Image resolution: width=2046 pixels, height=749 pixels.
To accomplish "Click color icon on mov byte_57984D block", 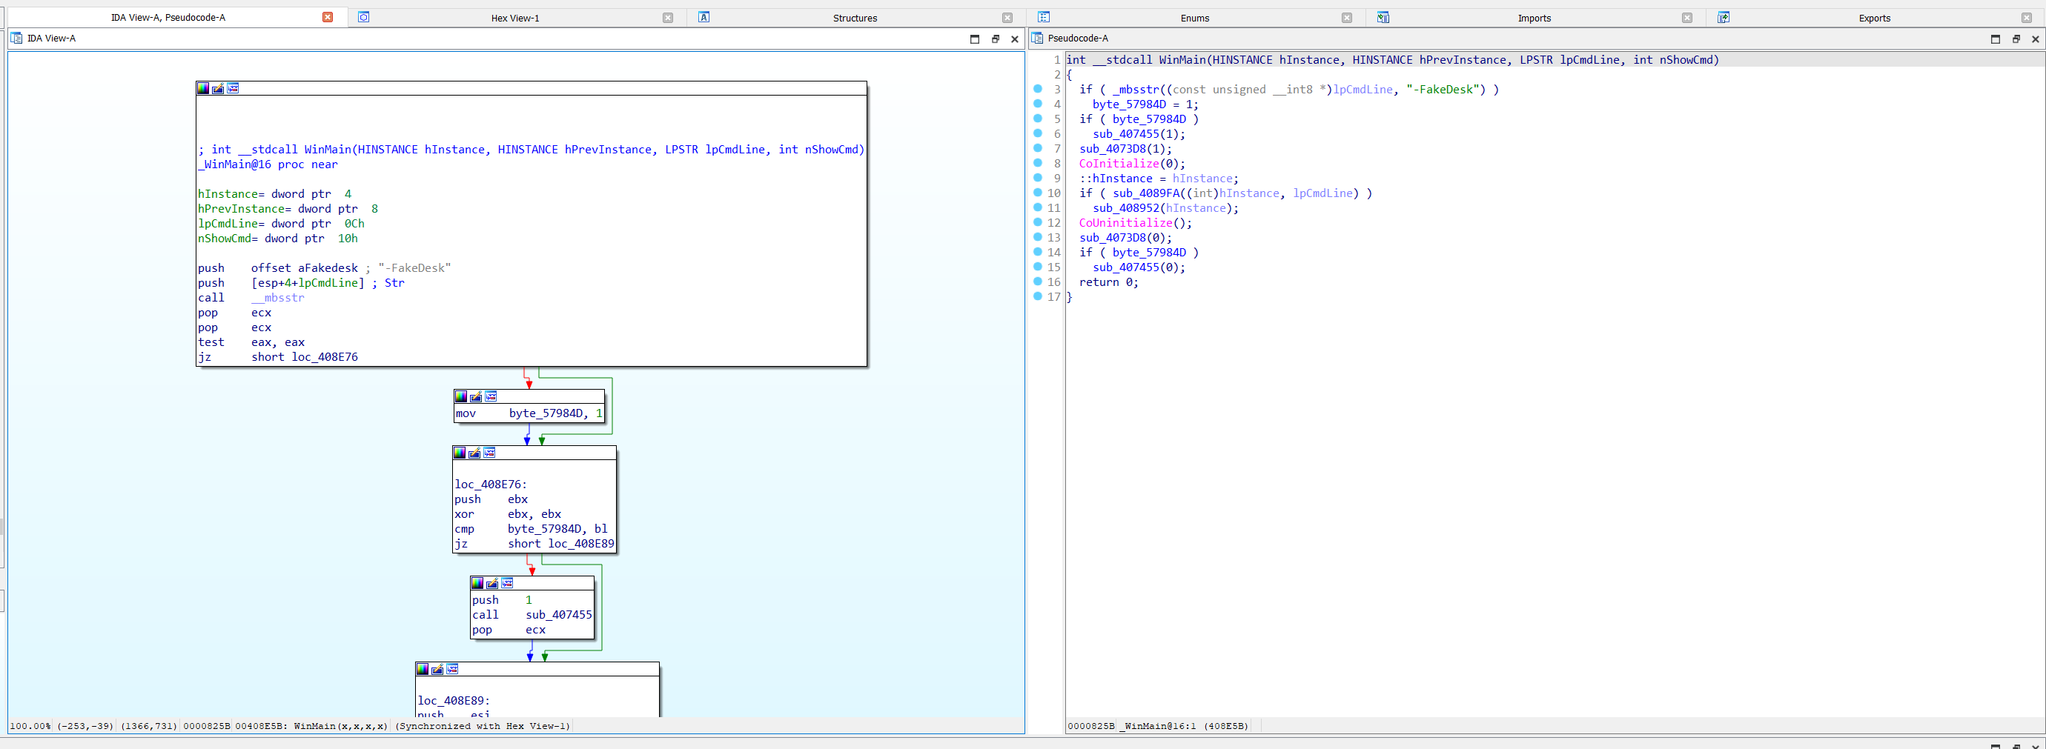I will pyautogui.click(x=460, y=396).
